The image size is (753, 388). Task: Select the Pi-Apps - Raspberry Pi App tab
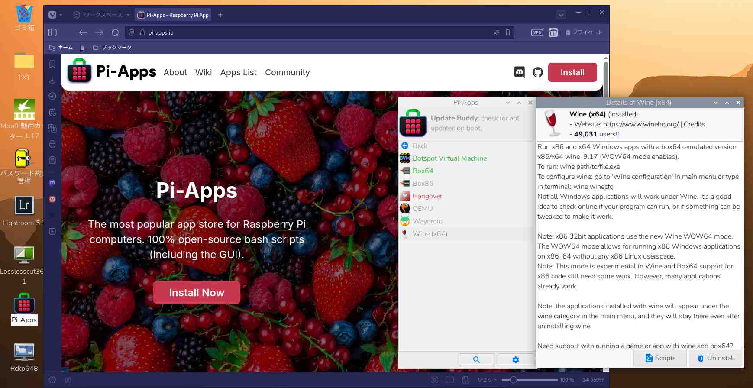tap(173, 15)
